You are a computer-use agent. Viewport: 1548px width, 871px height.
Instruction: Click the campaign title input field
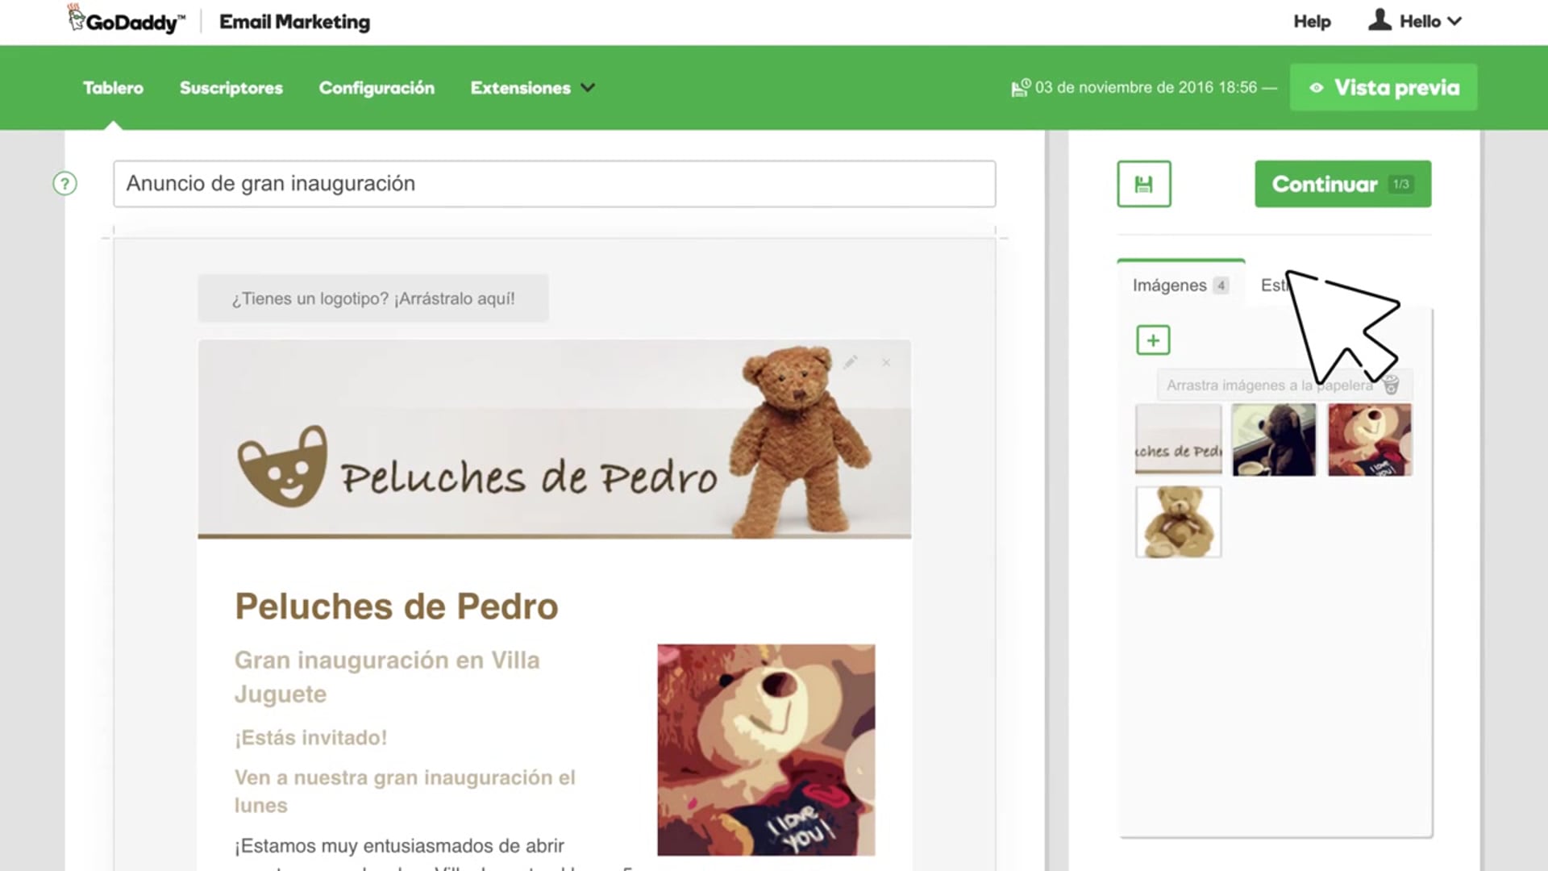coord(553,184)
